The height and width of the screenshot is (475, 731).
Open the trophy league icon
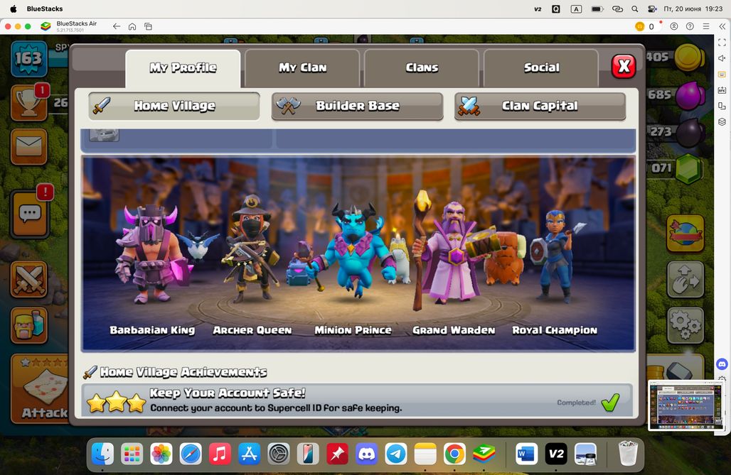tap(29, 104)
